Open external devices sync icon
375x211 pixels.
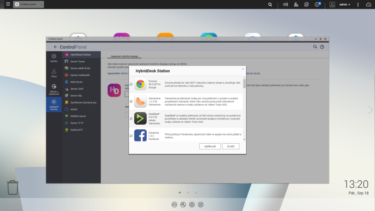coord(306,5)
